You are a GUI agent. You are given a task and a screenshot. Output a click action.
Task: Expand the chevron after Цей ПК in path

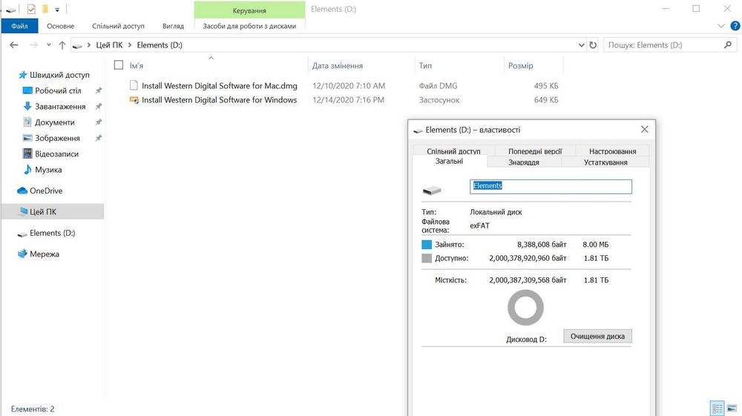(x=130, y=45)
